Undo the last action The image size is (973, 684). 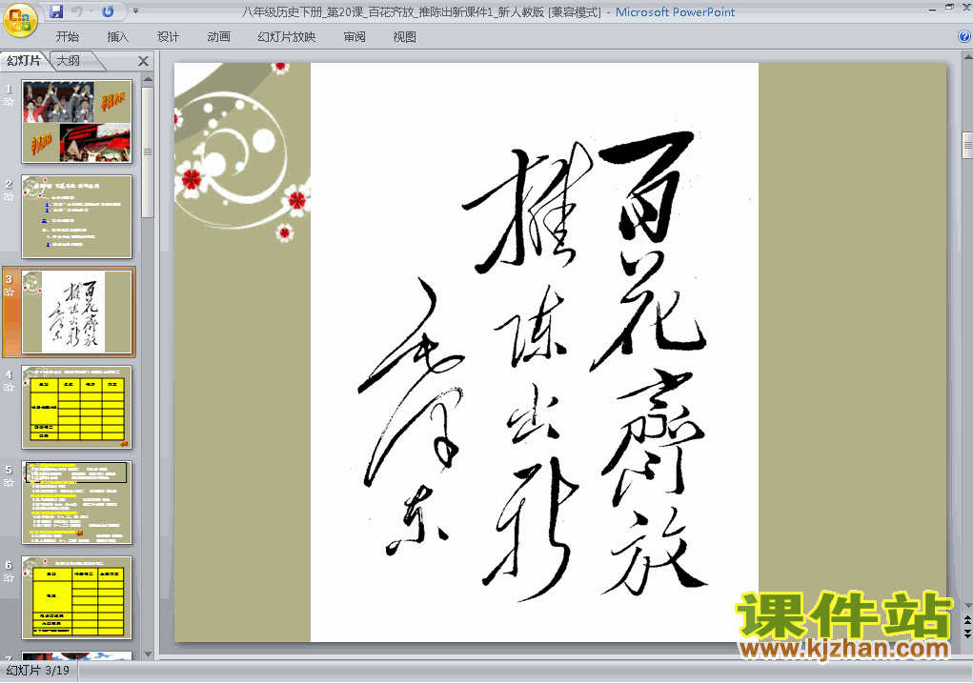[x=77, y=11]
